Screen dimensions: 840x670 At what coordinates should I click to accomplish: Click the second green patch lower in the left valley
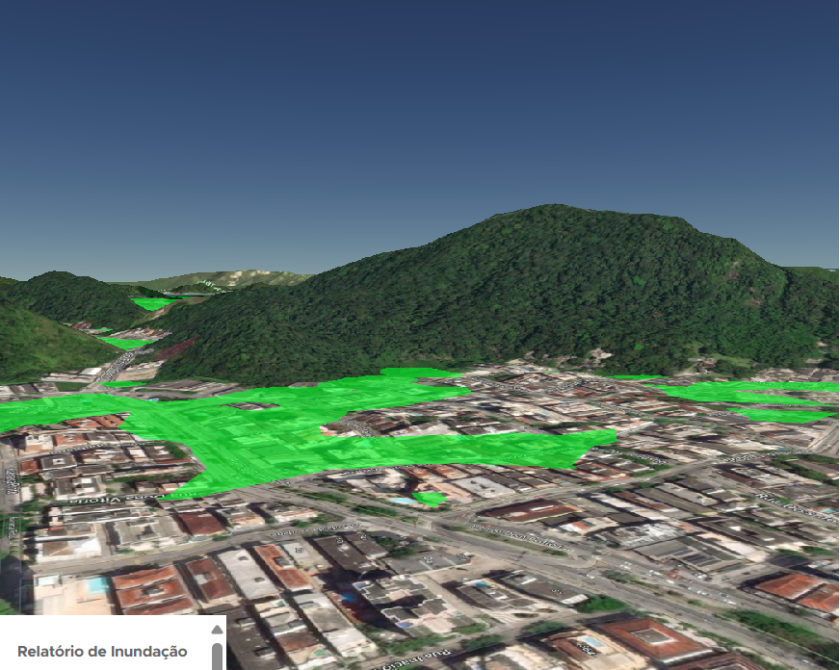(127, 343)
